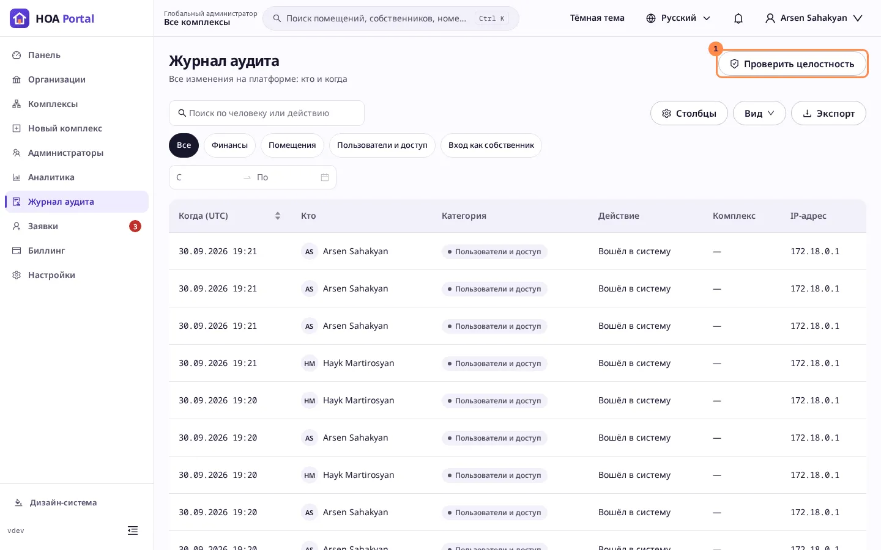
Task: Click the red Заявки badge showing 3
Action: point(135,226)
